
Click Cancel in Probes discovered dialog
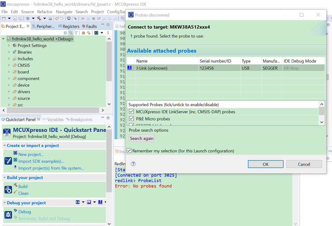pos(304,164)
